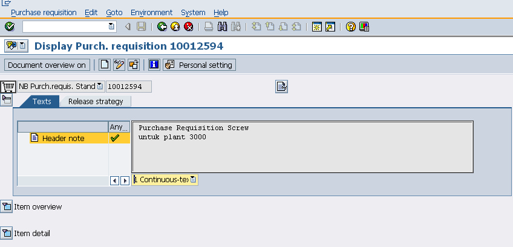Click the Create new requisition icon

coord(105,65)
